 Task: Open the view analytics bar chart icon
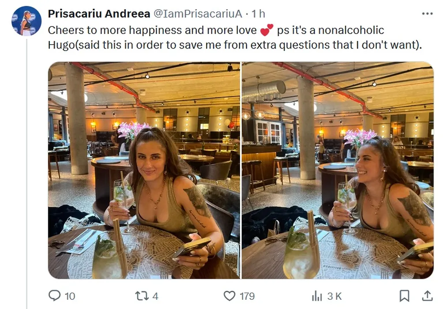click(316, 296)
